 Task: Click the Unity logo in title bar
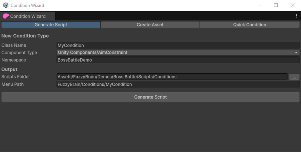(x=6, y=5)
